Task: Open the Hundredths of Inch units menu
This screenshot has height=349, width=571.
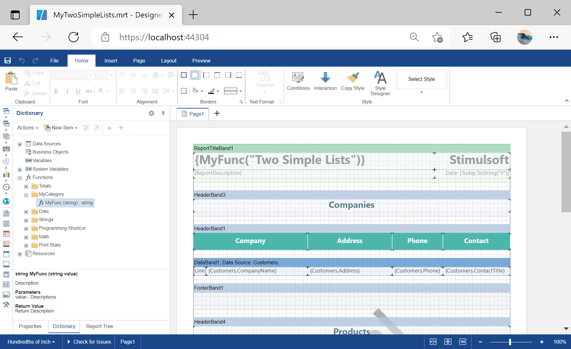Action: tap(31, 342)
